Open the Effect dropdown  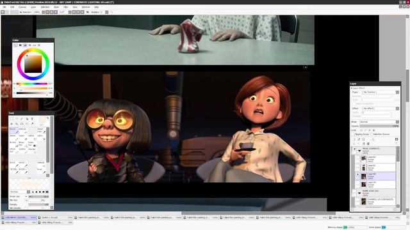(x=381, y=108)
